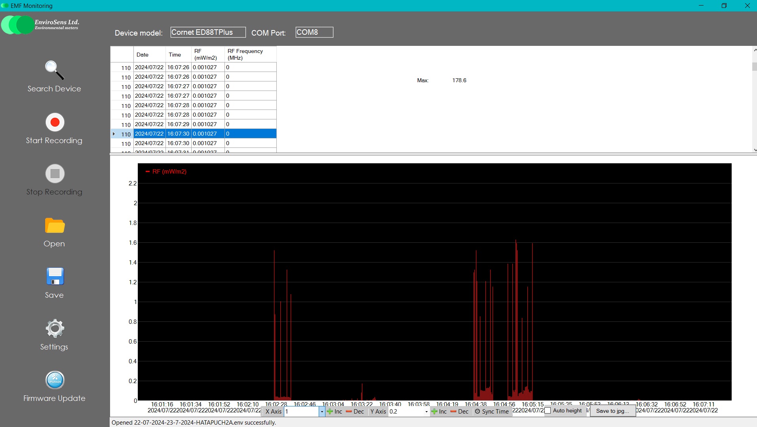The image size is (757, 427).
Task: Click the Search Device magnifier icon
Action: pos(54,70)
